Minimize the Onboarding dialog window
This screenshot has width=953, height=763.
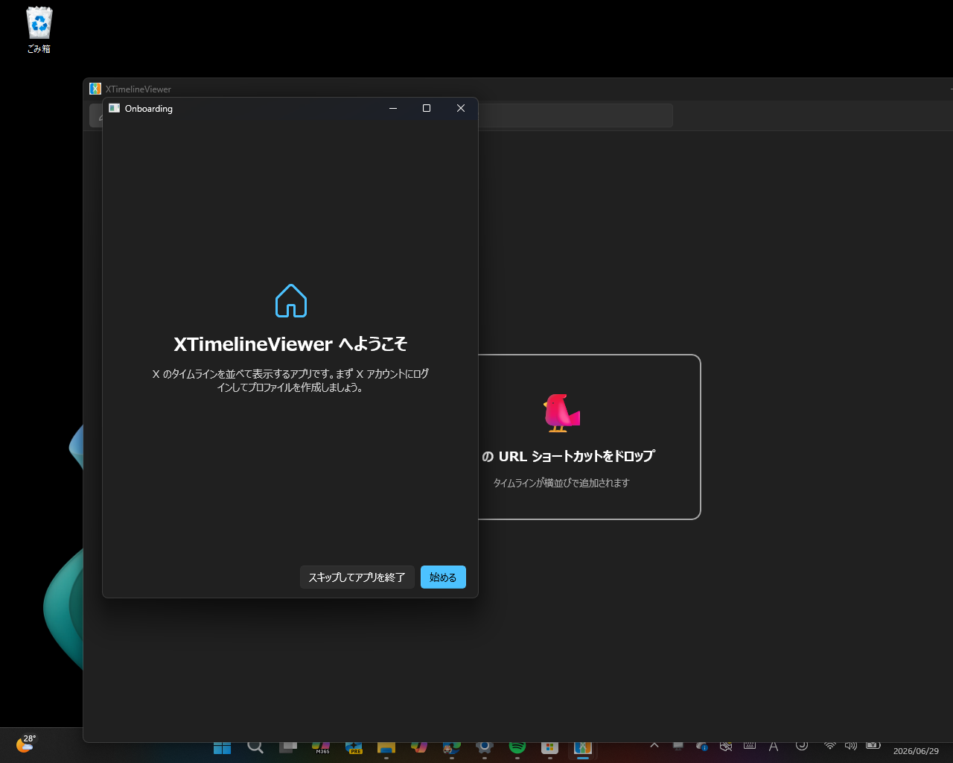(393, 109)
